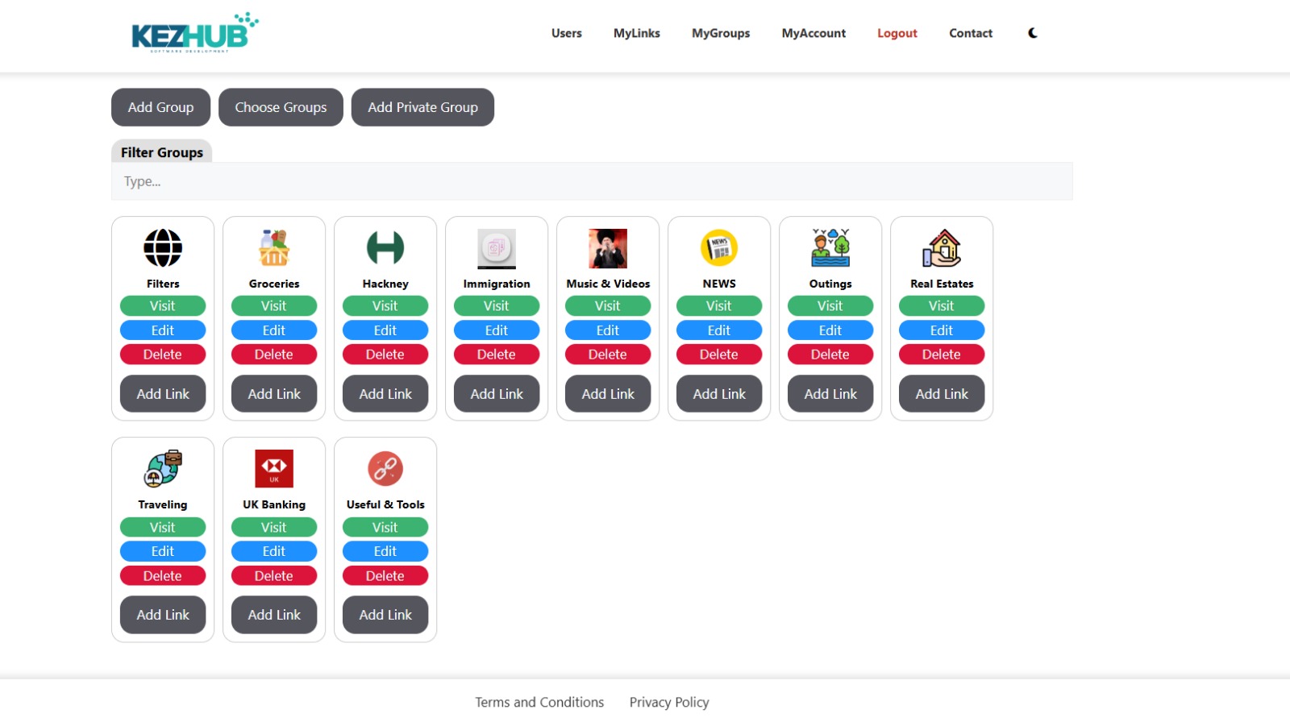Viewport: 1290px width, 722px height.
Task: Delete the Useful & Tools group
Action: tap(385, 576)
